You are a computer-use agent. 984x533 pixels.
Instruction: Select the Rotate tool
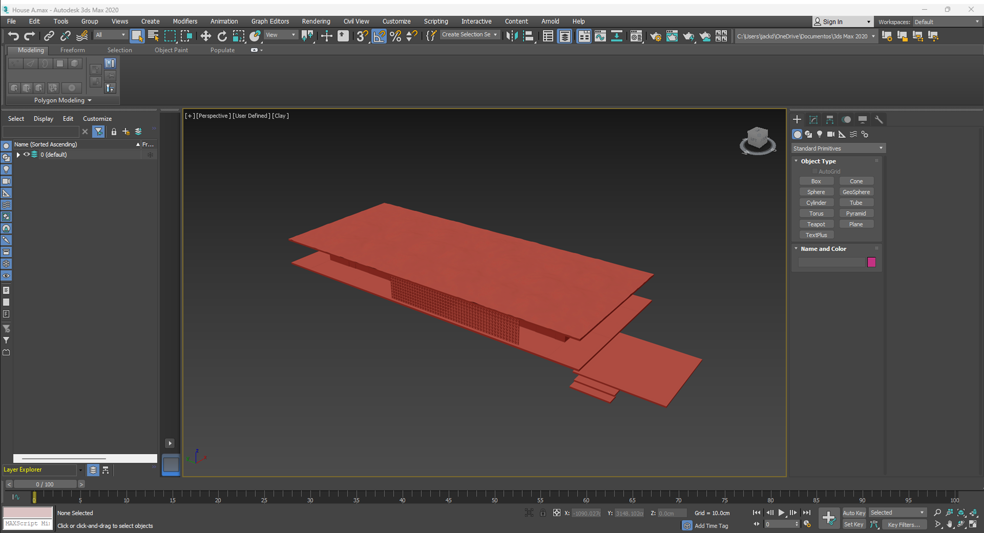coord(222,36)
